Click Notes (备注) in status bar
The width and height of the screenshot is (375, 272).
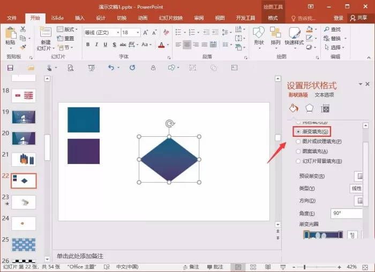coord(191,267)
